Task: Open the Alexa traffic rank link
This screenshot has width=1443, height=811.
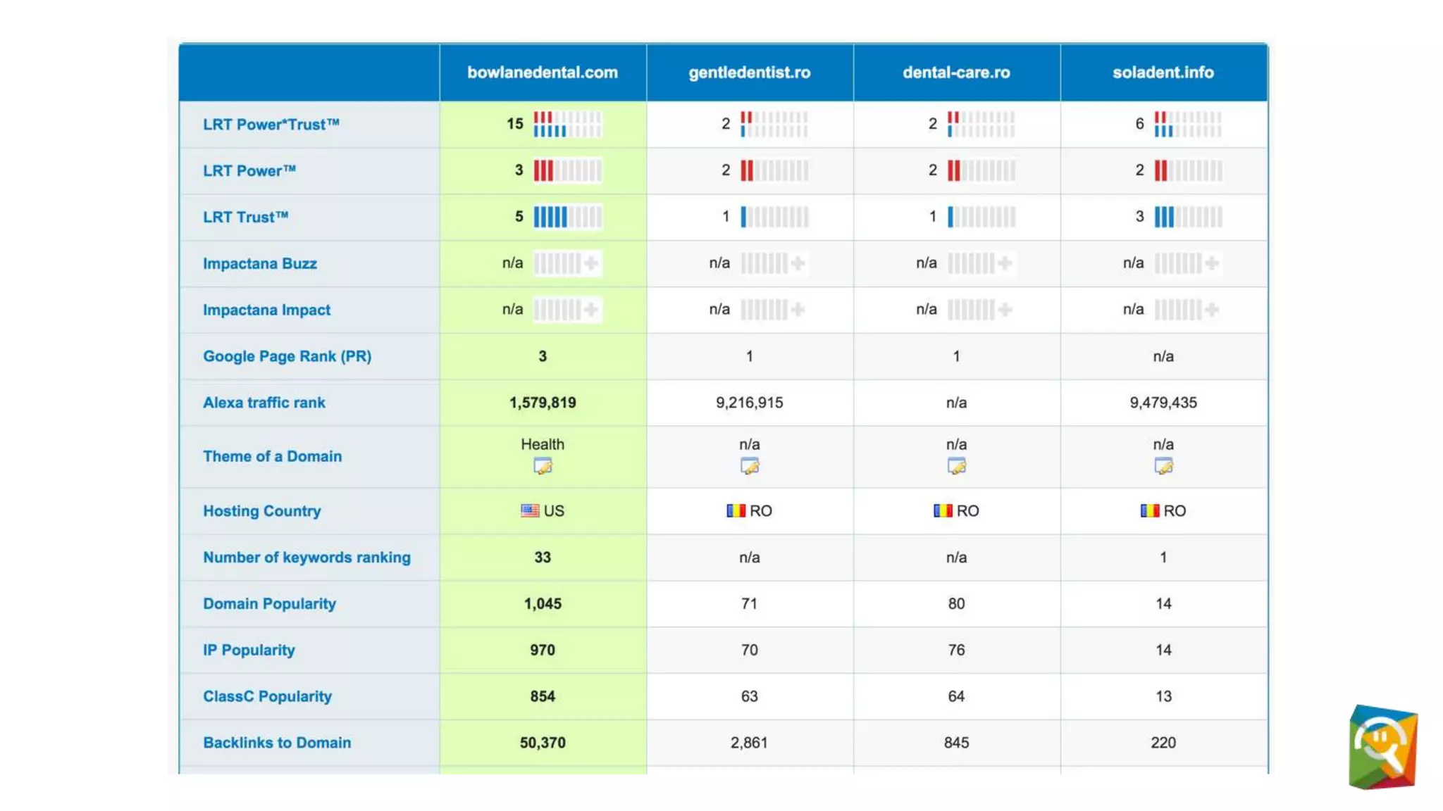Action: tap(264, 403)
